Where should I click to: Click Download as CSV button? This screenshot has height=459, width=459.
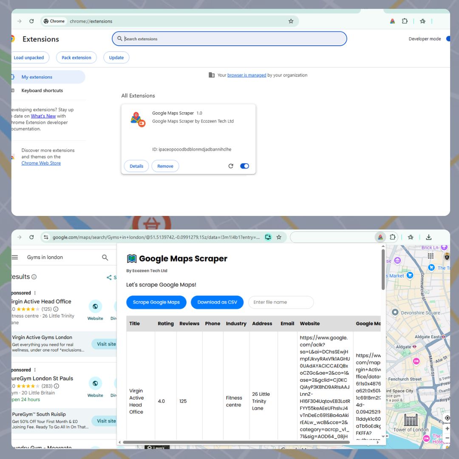point(217,302)
